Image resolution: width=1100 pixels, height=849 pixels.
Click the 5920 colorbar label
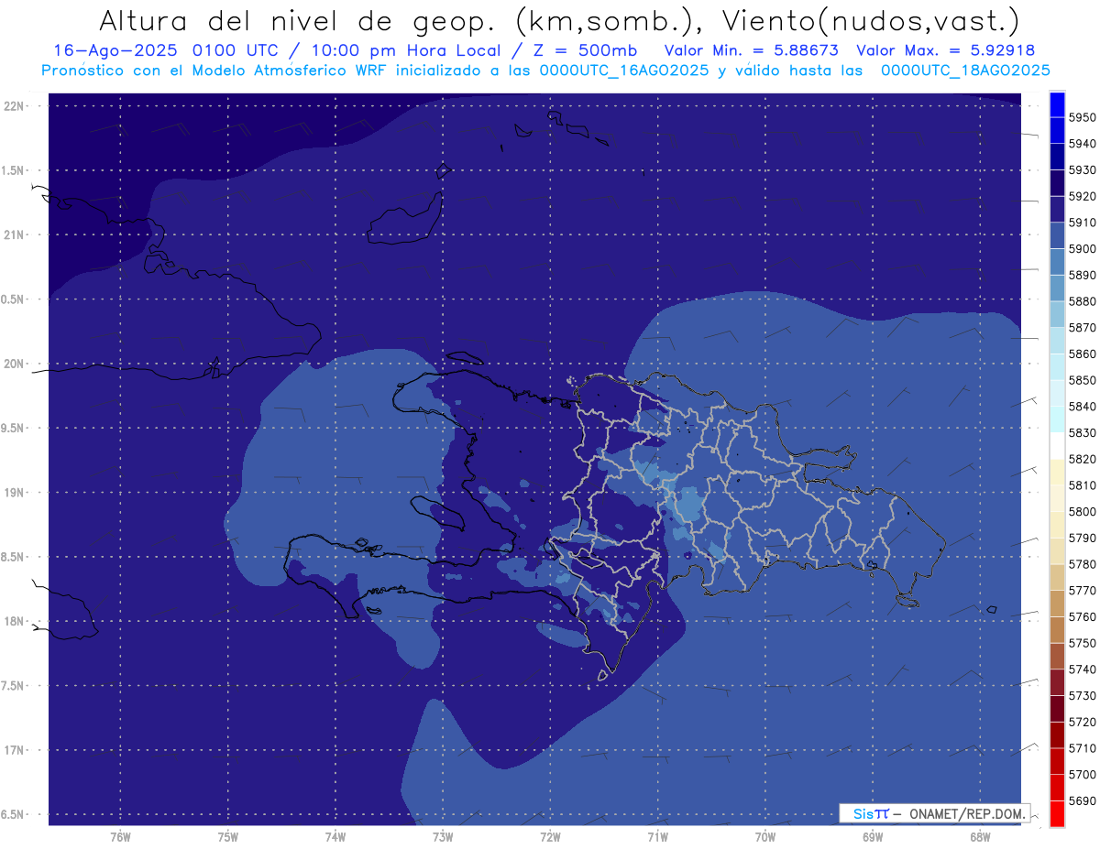coord(1082,196)
